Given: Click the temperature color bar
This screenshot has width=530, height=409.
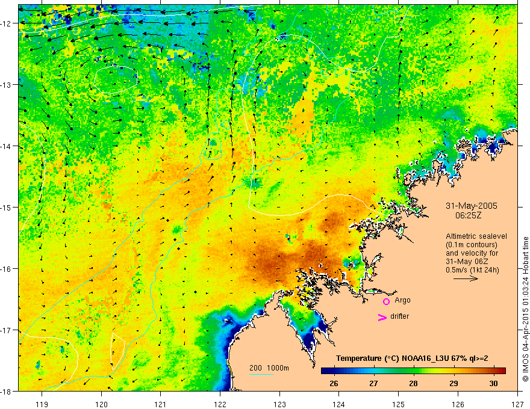Looking at the screenshot, I should coord(413,371).
